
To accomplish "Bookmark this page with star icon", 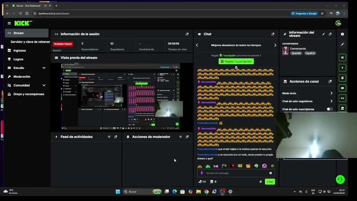I will [x=322, y=13].
